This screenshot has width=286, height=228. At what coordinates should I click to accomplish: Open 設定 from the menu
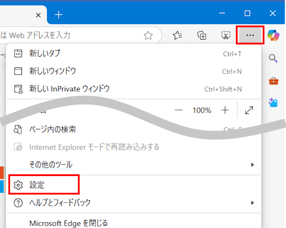pos(133,185)
